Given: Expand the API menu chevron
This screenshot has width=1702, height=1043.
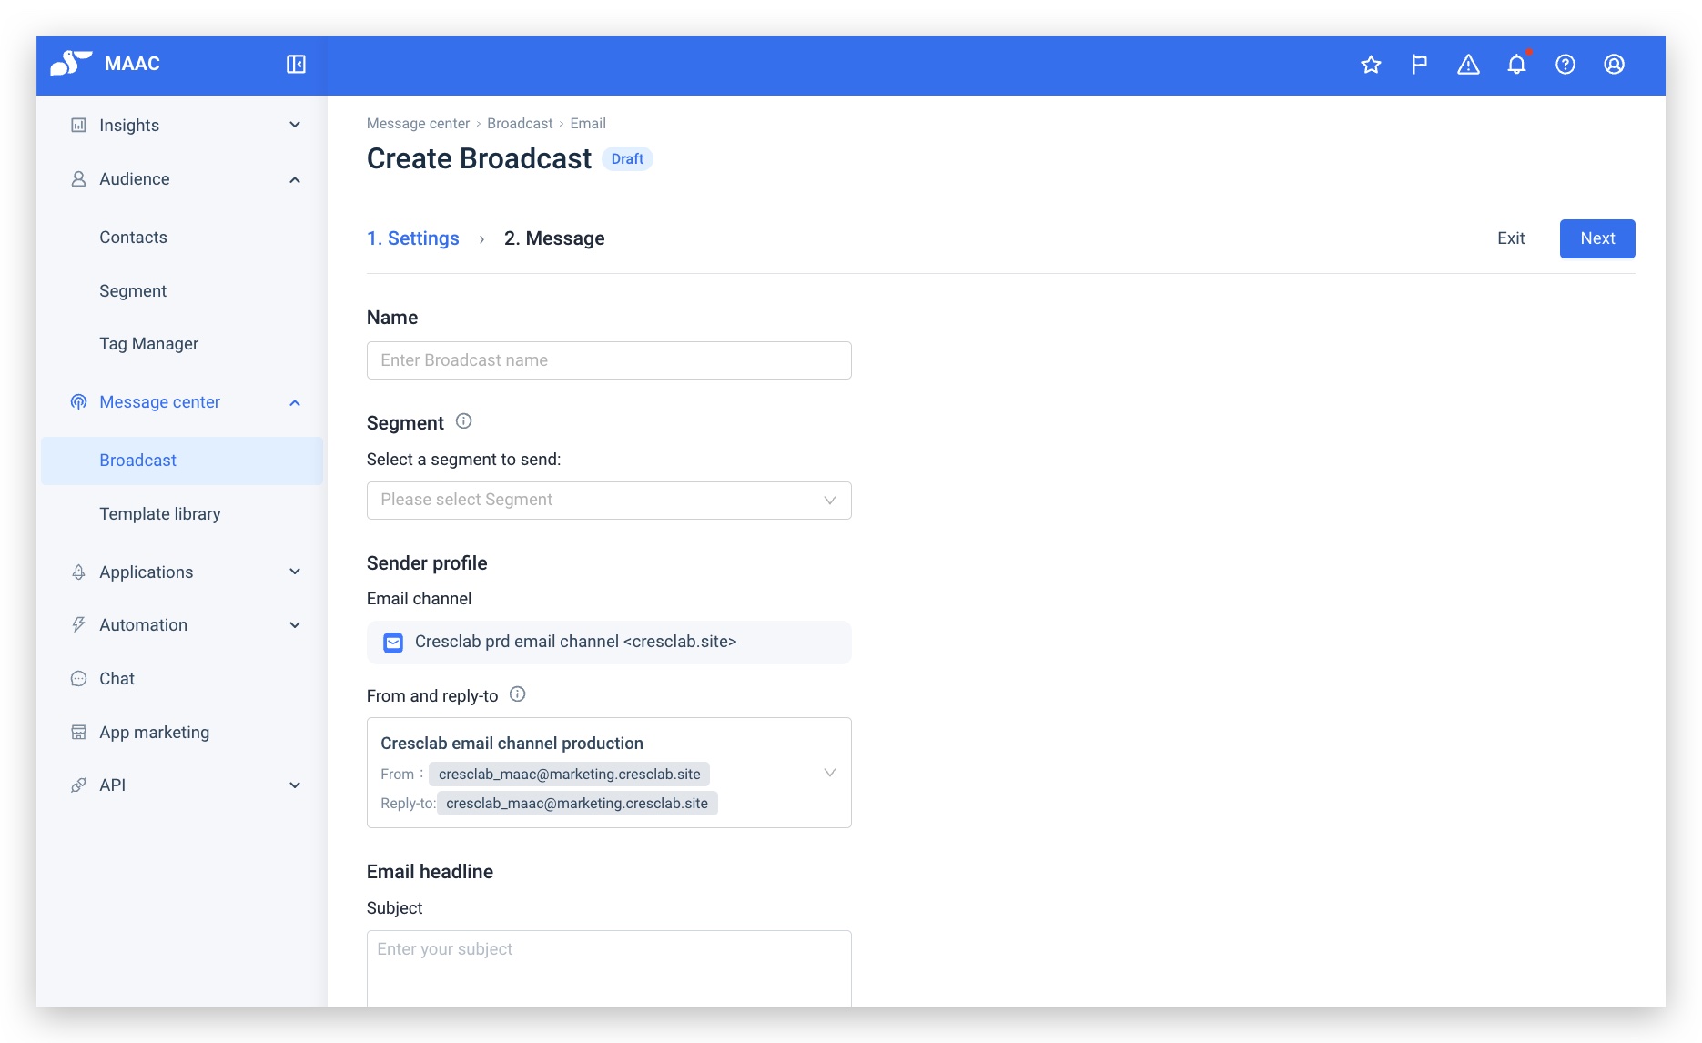Looking at the screenshot, I should (x=295, y=785).
